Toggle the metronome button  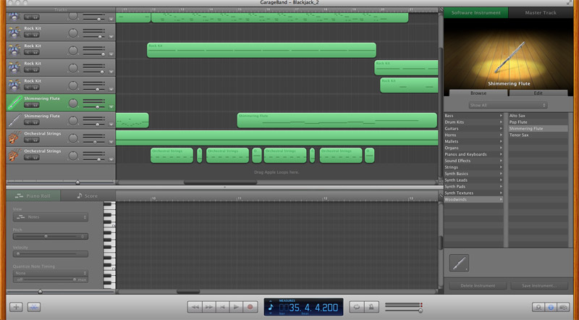coord(371,307)
